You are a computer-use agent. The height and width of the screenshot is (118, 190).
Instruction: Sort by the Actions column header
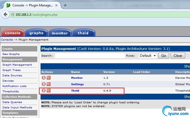point(47,72)
